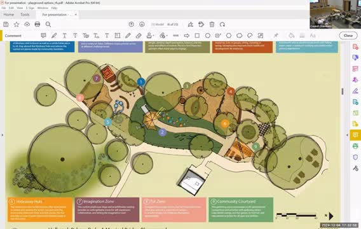The image size is (361, 229).
Task: Select the arrow drawing tool
Action: [186, 36]
